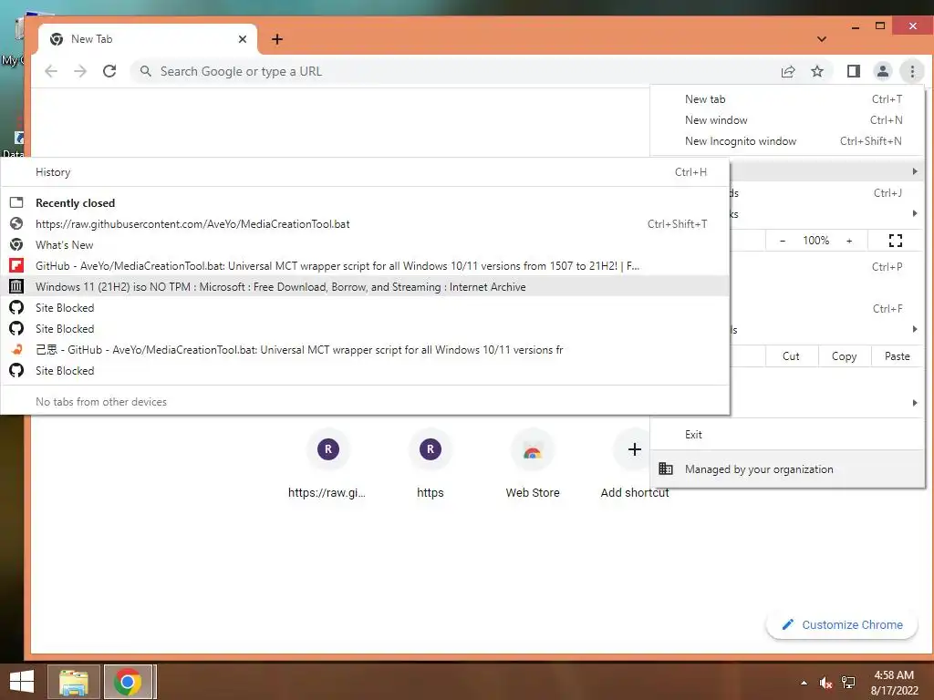The height and width of the screenshot is (700, 934).
Task: Decrease zoom with the minus button
Action: (x=783, y=241)
